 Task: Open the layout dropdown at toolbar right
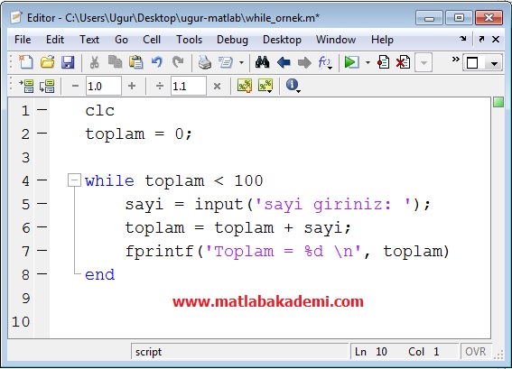(x=494, y=63)
